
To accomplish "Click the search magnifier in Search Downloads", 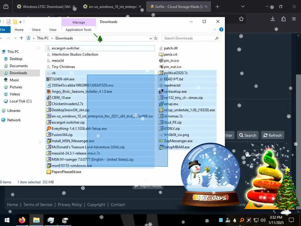I will (x=217, y=38).
